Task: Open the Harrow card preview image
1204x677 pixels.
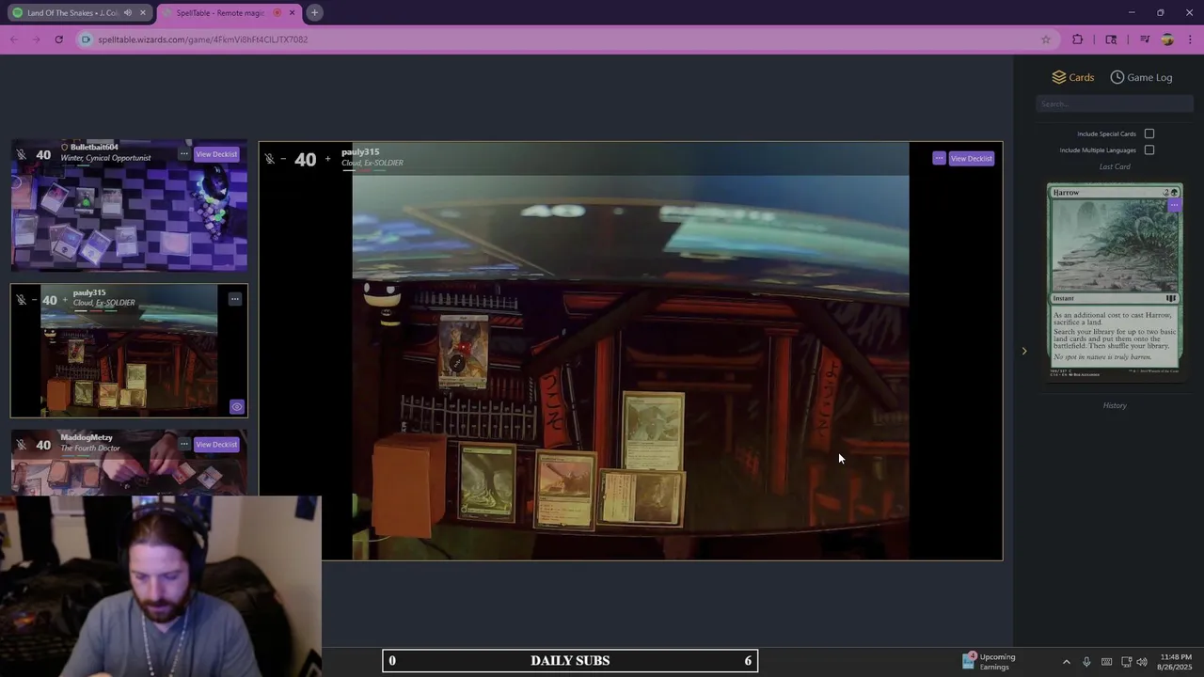Action: (1115, 281)
